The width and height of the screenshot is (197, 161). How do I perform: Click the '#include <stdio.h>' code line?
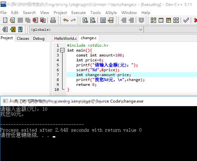click(x=88, y=45)
